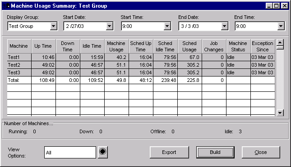Click the Sched Up Time column header

(x=141, y=46)
